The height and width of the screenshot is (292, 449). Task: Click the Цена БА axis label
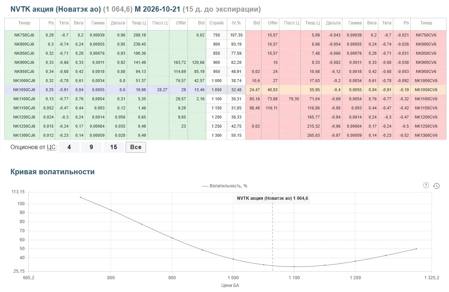[230, 285]
